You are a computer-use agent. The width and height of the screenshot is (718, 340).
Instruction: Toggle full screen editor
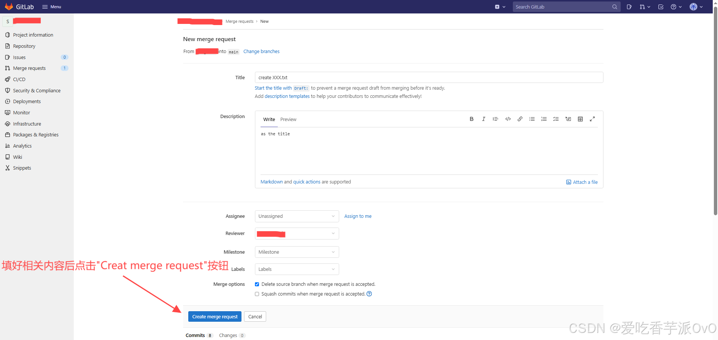point(592,119)
